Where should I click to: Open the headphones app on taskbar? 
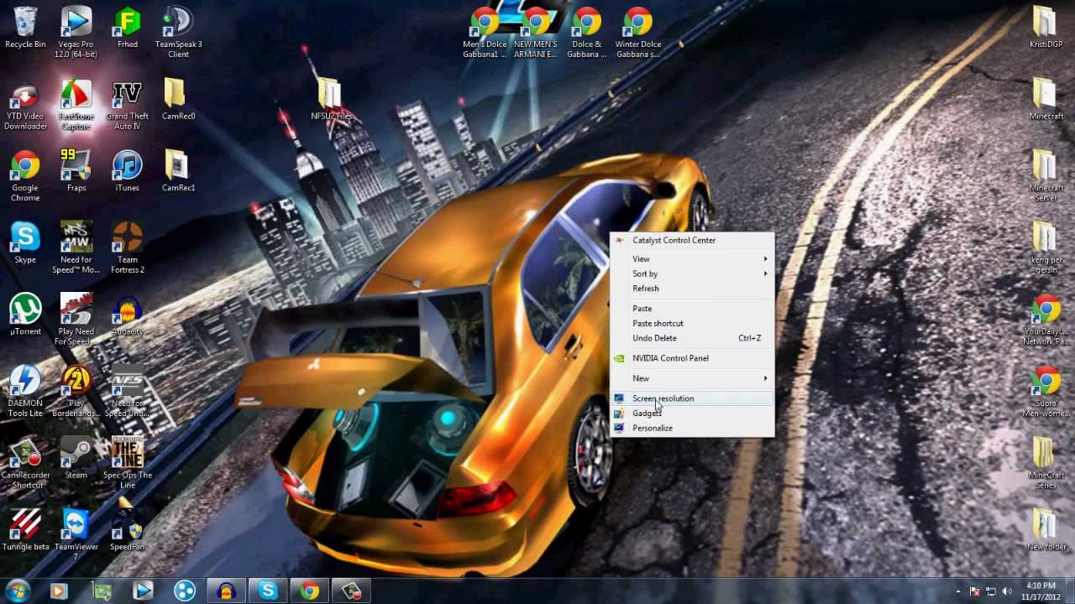coord(226,591)
